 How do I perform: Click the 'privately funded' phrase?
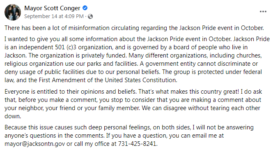coord(104,55)
